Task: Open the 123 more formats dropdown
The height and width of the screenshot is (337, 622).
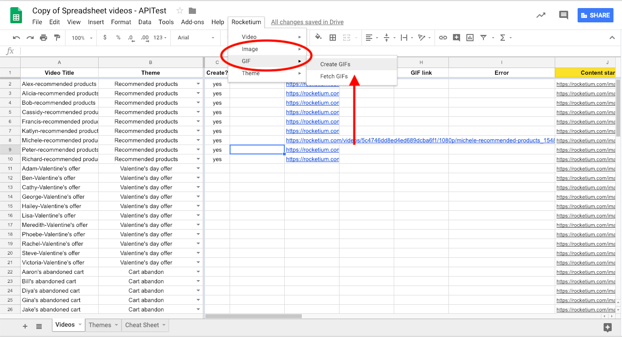Action: (x=160, y=38)
